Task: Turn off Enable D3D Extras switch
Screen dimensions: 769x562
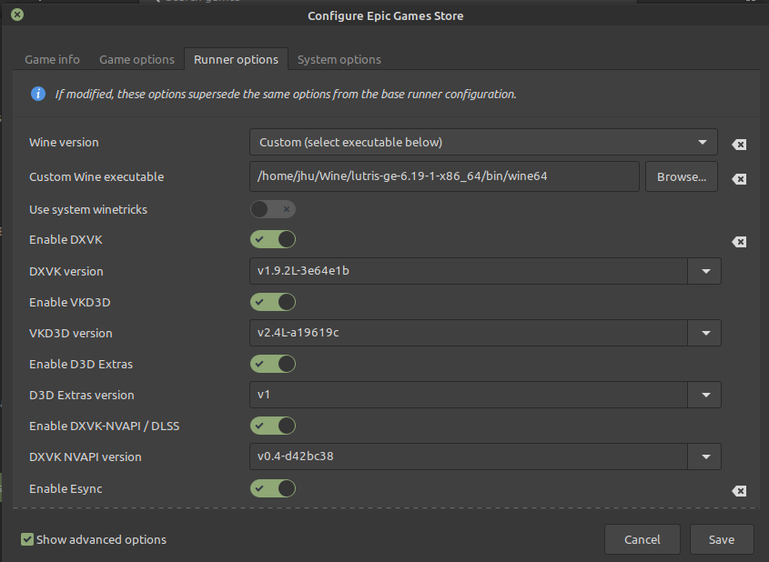Action: pyautogui.click(x=273, y=364)
